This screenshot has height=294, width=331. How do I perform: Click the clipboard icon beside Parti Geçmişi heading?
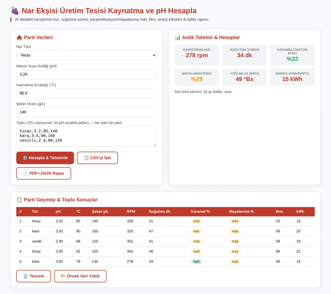(x=19, y=200)
